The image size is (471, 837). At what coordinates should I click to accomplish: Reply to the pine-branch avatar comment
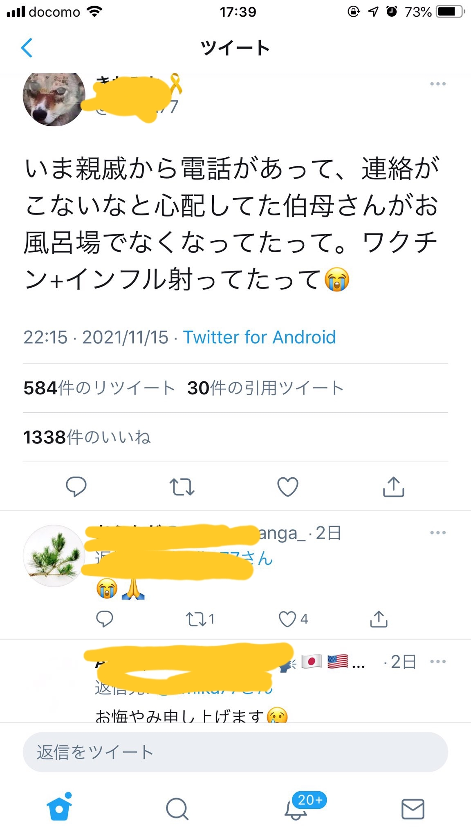(x=104, y=619)
